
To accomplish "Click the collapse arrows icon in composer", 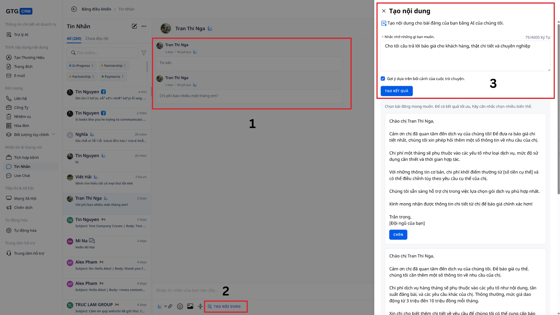I will click(200, 306).
